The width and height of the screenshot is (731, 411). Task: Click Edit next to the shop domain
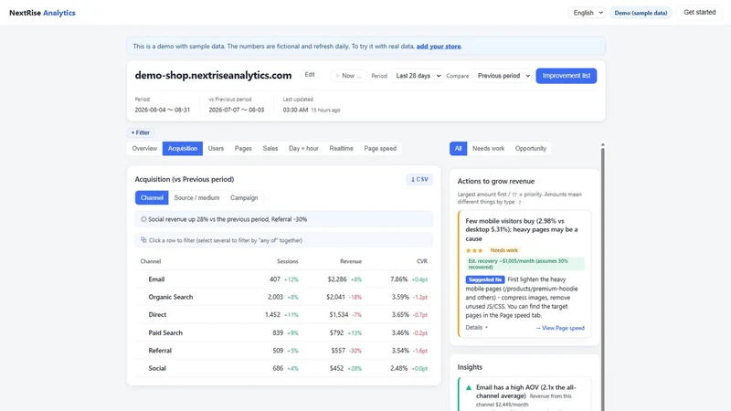click(x=310, y=75)
